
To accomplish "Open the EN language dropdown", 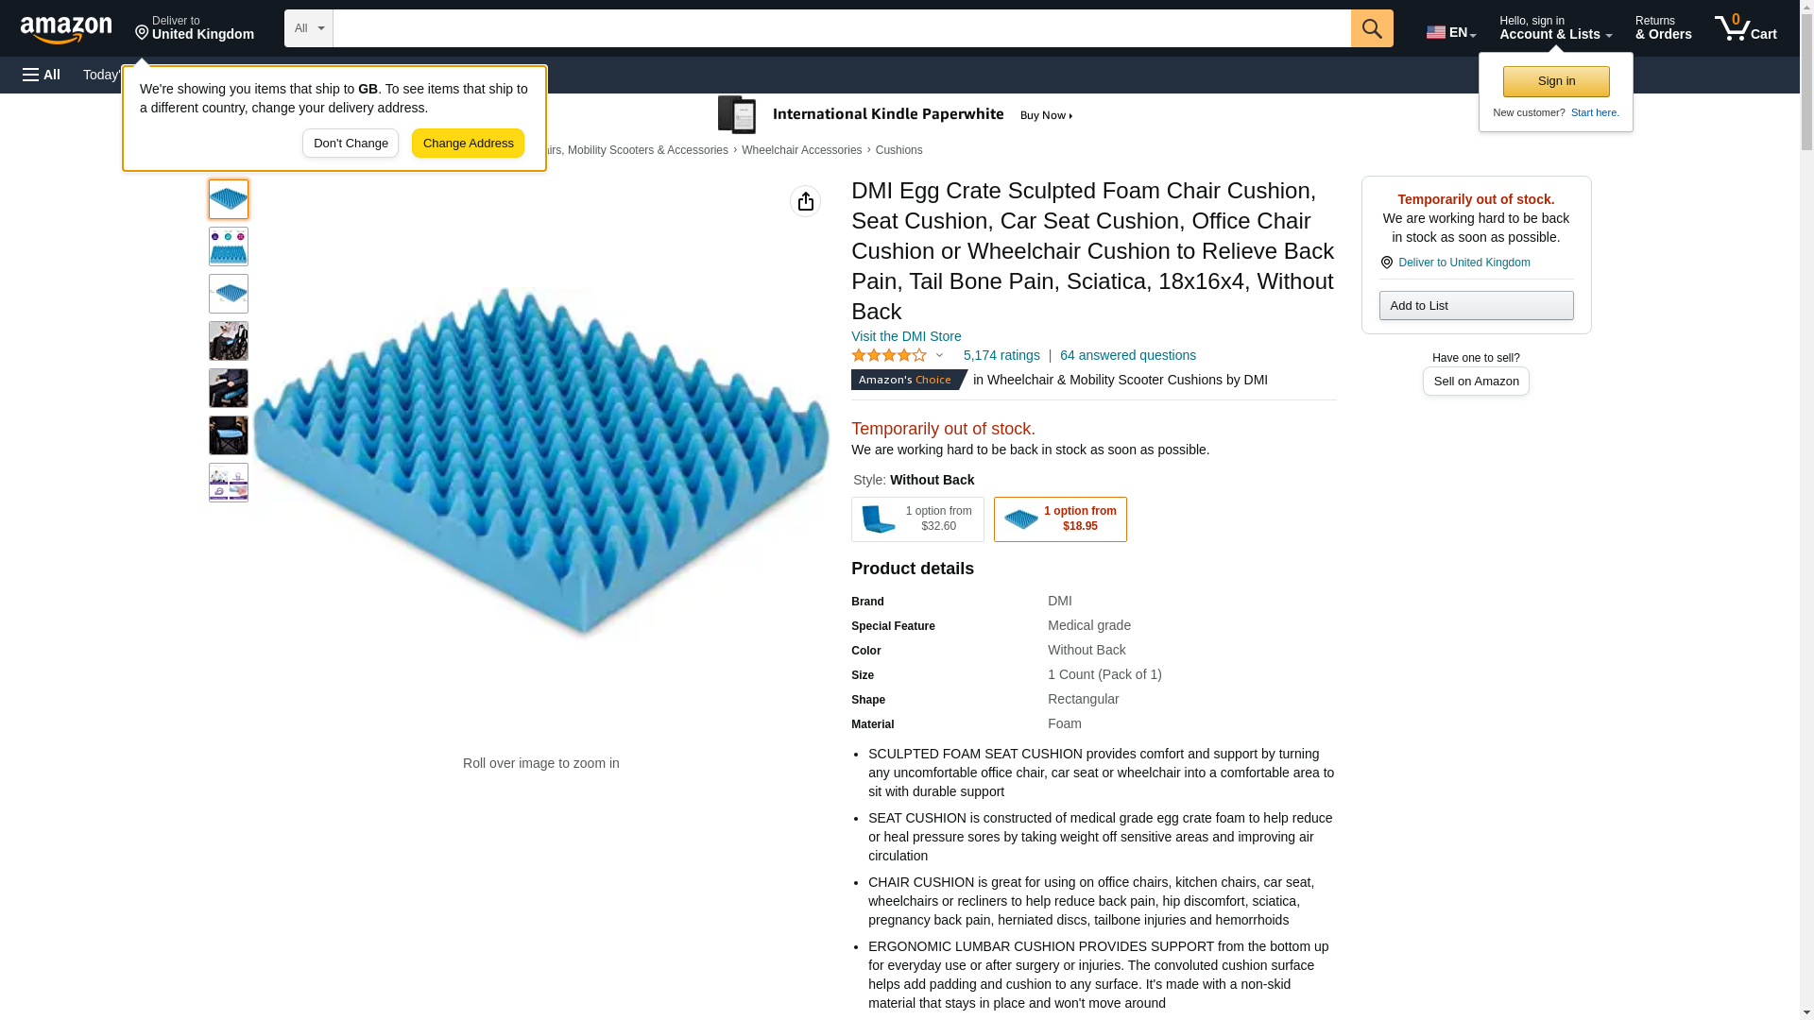I will click(x=1450, y=32).
